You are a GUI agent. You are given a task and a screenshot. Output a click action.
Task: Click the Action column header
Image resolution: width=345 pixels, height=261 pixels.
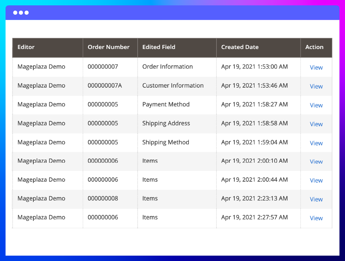[314, 47]
